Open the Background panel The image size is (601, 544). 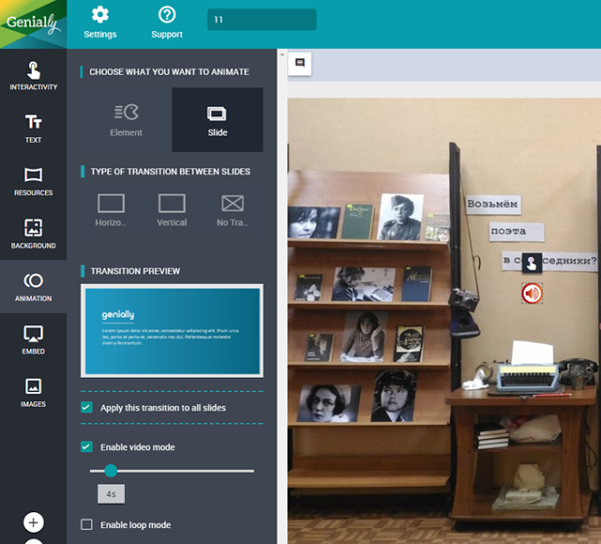[x=33, y=234]
